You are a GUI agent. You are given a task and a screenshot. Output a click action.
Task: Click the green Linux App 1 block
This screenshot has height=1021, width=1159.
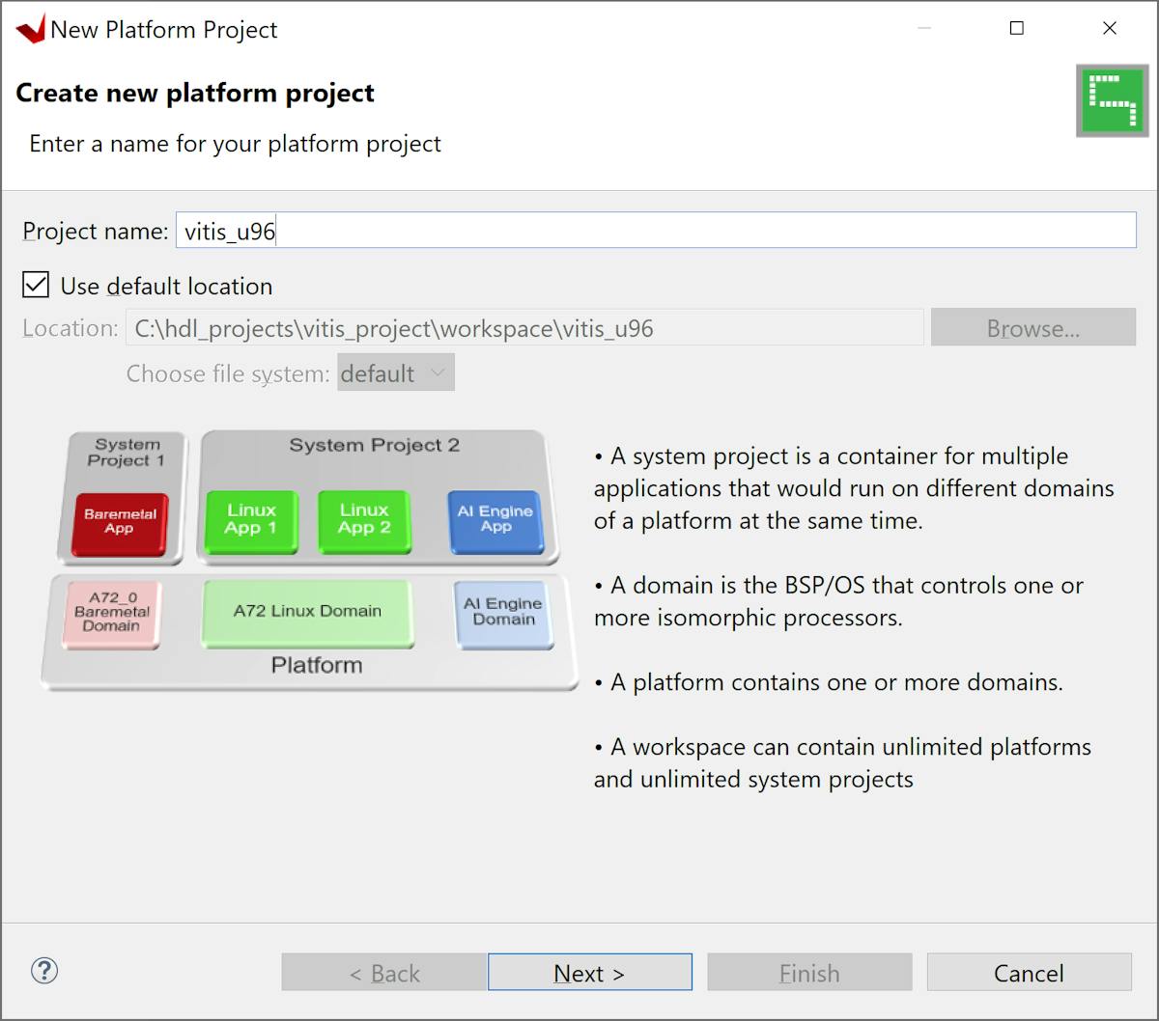(251, 519)
